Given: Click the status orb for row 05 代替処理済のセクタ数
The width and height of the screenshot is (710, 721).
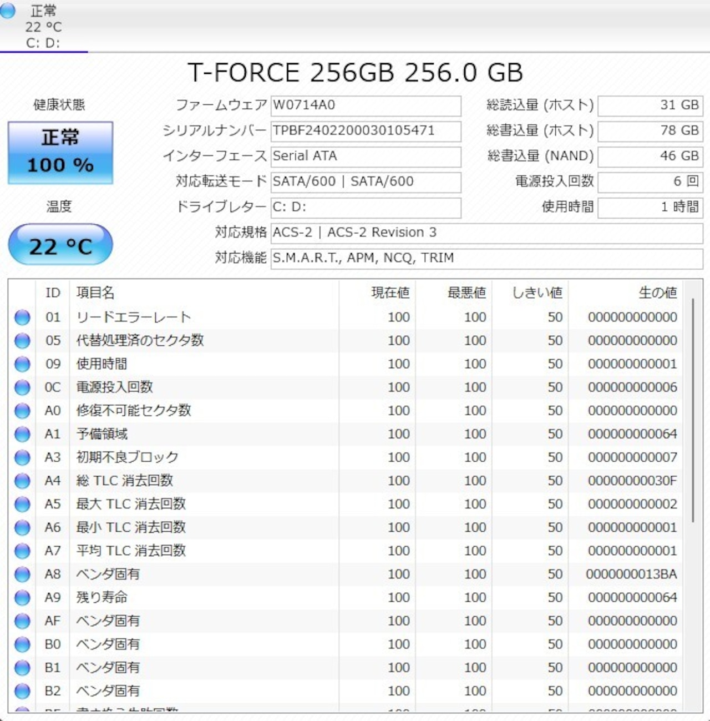Looking at the screenshot, I should 22,341.
